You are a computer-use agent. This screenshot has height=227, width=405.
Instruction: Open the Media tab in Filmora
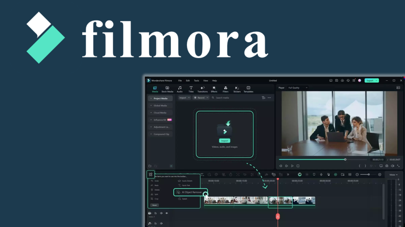point(155,89)
